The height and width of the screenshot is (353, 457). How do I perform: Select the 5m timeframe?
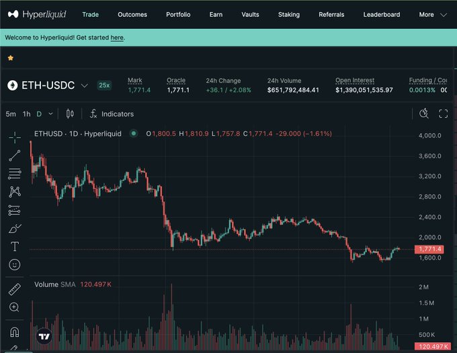(x=11, y=114)
